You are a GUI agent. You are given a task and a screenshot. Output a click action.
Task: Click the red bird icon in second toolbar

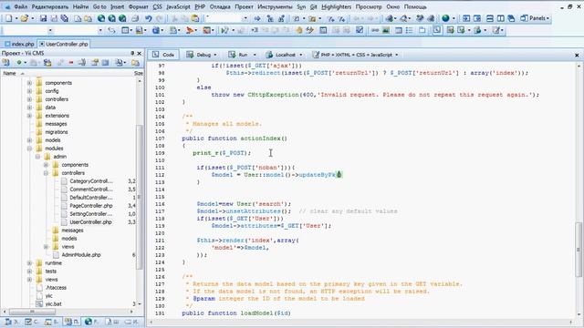[190, 30]
